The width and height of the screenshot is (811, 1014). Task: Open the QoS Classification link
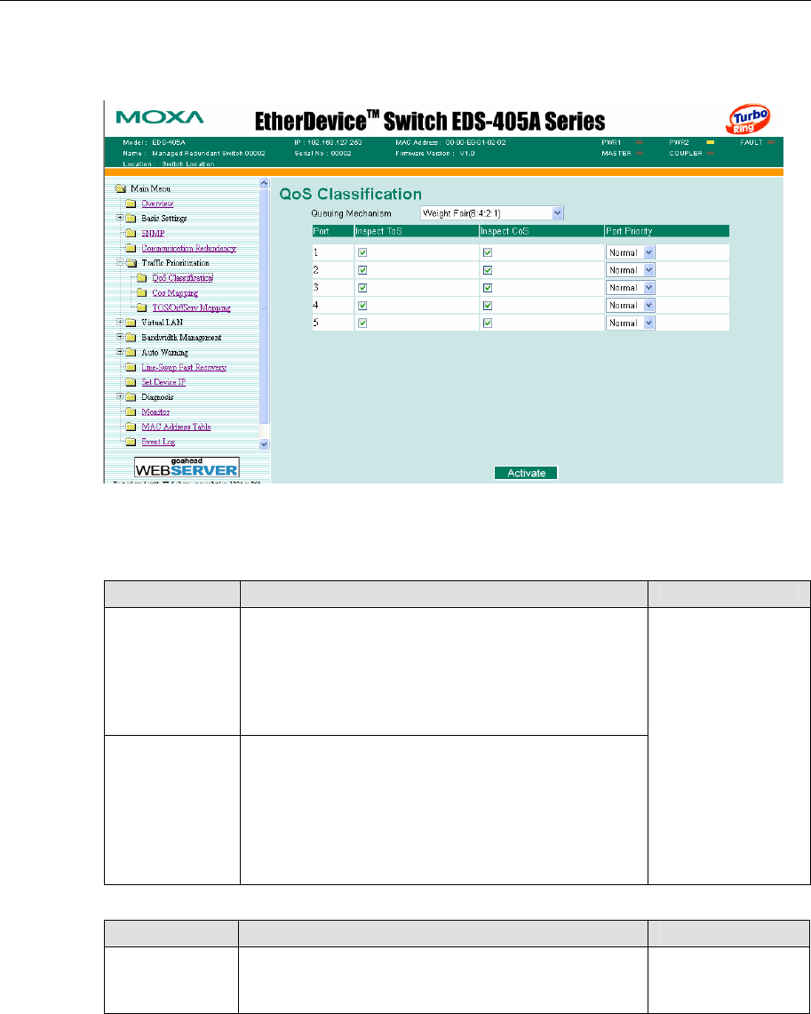point(183,278)
